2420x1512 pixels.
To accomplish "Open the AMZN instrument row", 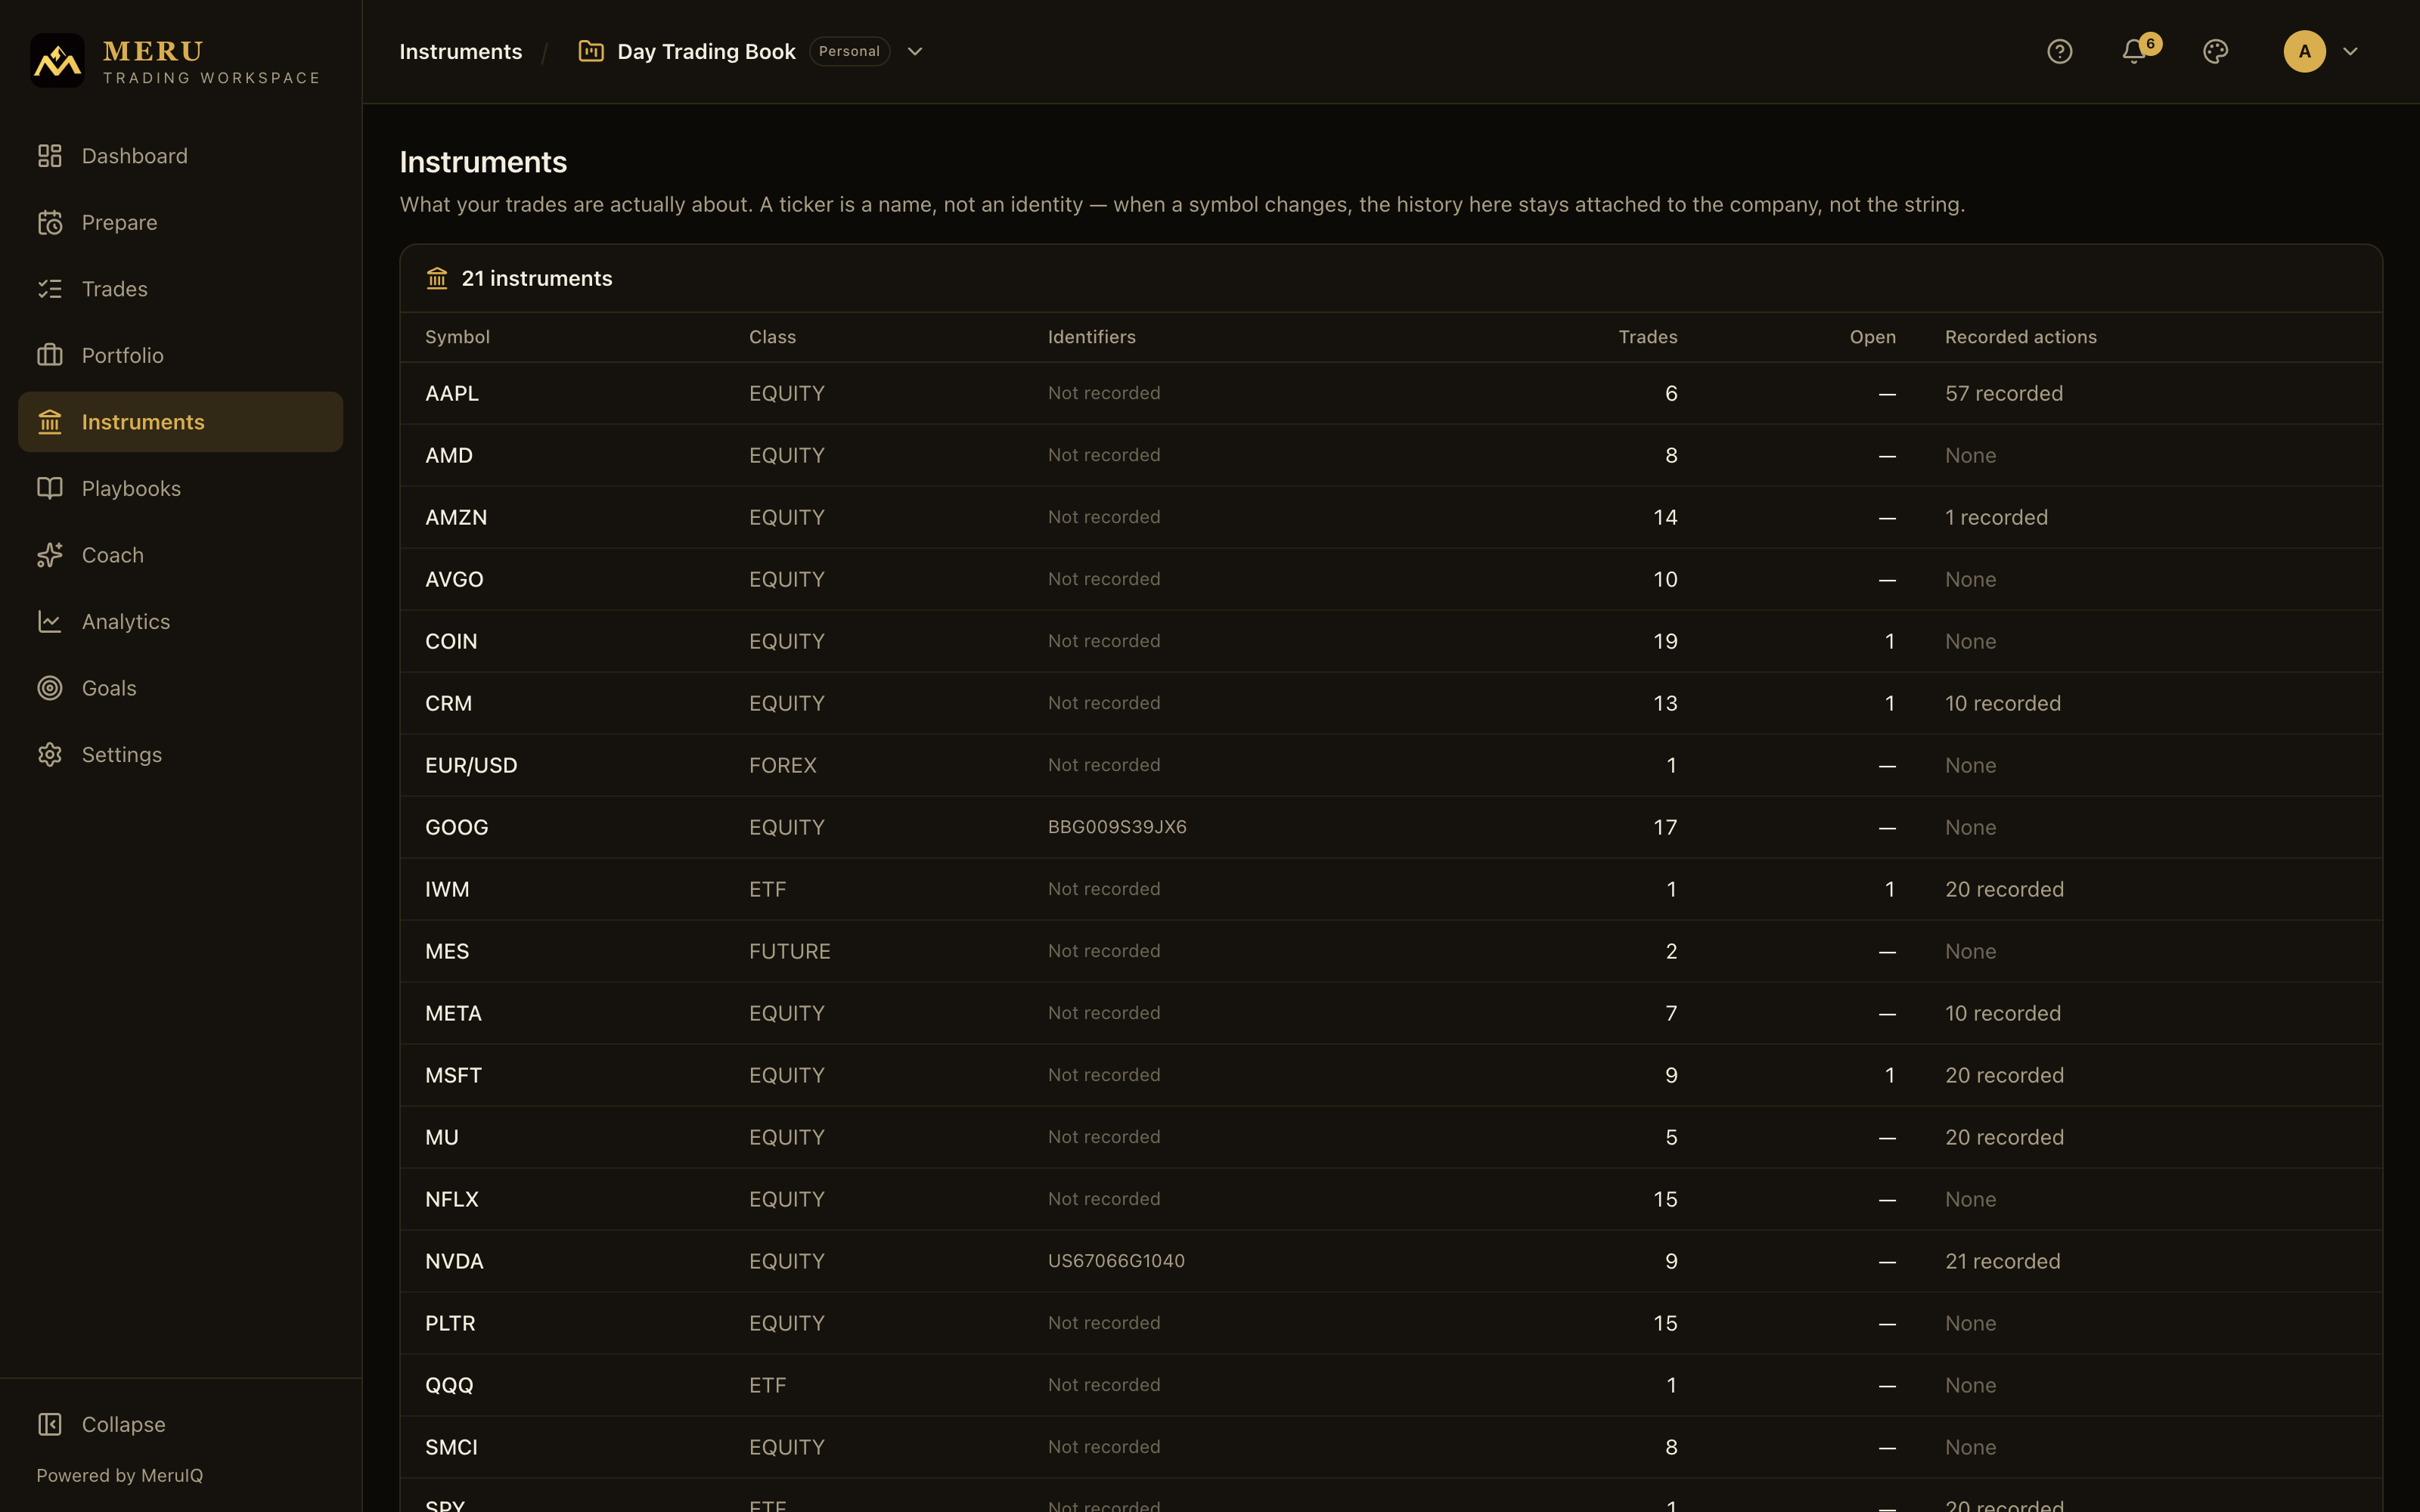I will 1391,517.
